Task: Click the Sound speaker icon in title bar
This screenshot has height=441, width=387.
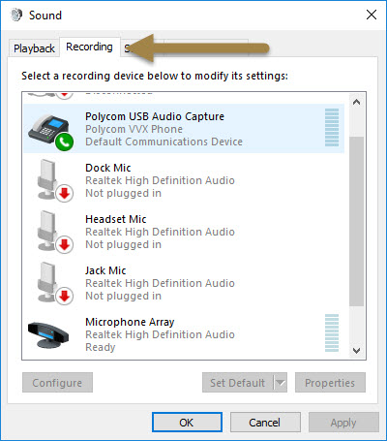Action: click(x=16, y=15)
